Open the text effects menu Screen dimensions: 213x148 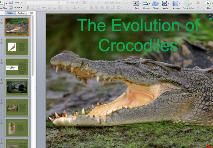(83, 7)
